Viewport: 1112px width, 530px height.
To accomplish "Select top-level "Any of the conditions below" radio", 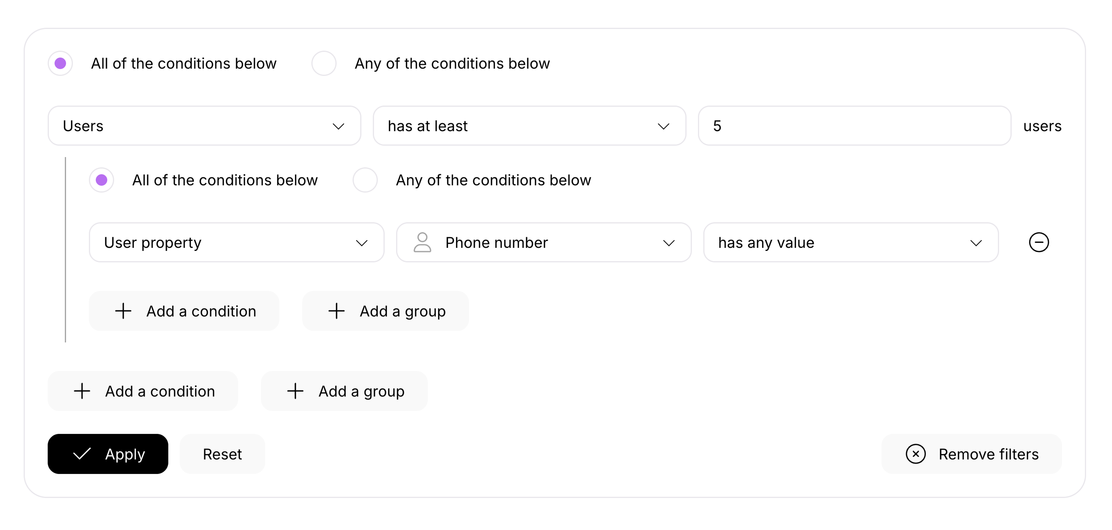I will click(x=324, y=63).
